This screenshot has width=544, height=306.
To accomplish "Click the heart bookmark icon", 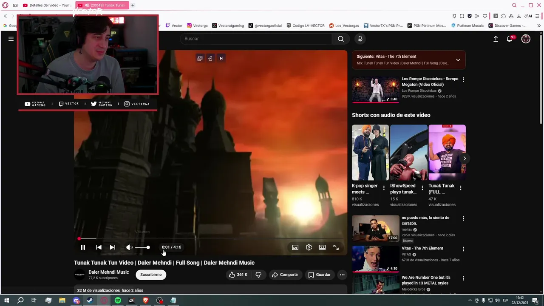I will [x=485, y=16].
